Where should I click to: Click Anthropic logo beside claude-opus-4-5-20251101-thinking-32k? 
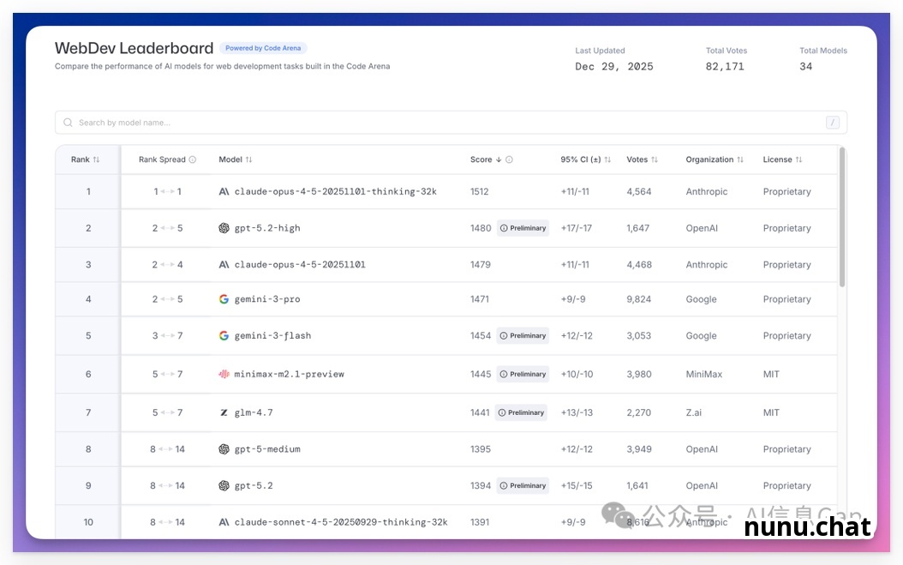click(224, 191)
